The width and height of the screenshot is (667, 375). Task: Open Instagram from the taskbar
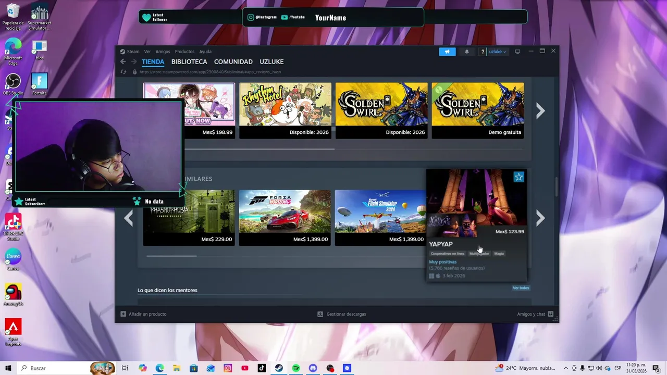pos(228,368)
